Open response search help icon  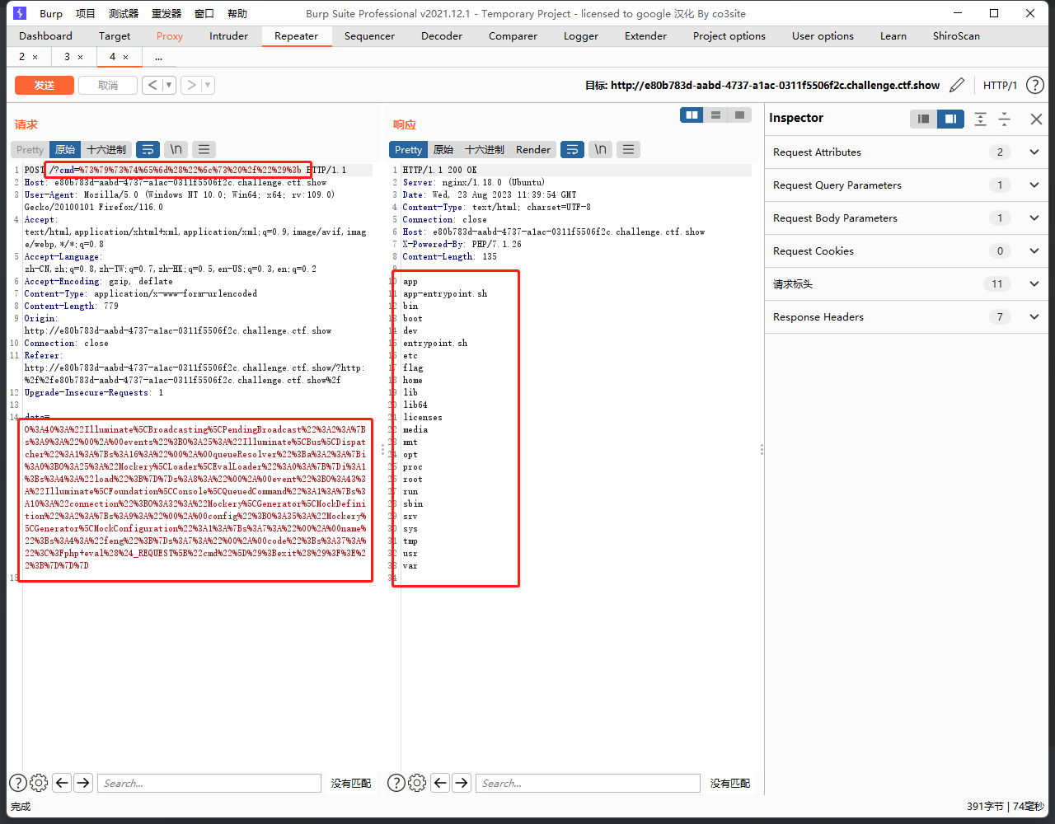pos(396,783)
